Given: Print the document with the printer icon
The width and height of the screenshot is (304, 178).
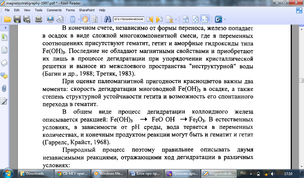Looking at the screenshot, I should [x=38, y=19].
